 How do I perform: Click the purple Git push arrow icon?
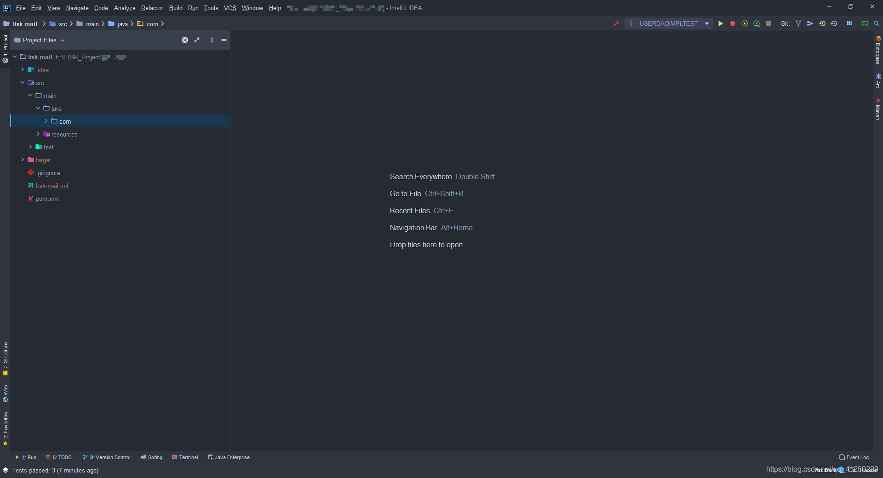pyautogui.click(x=810, y=23)
